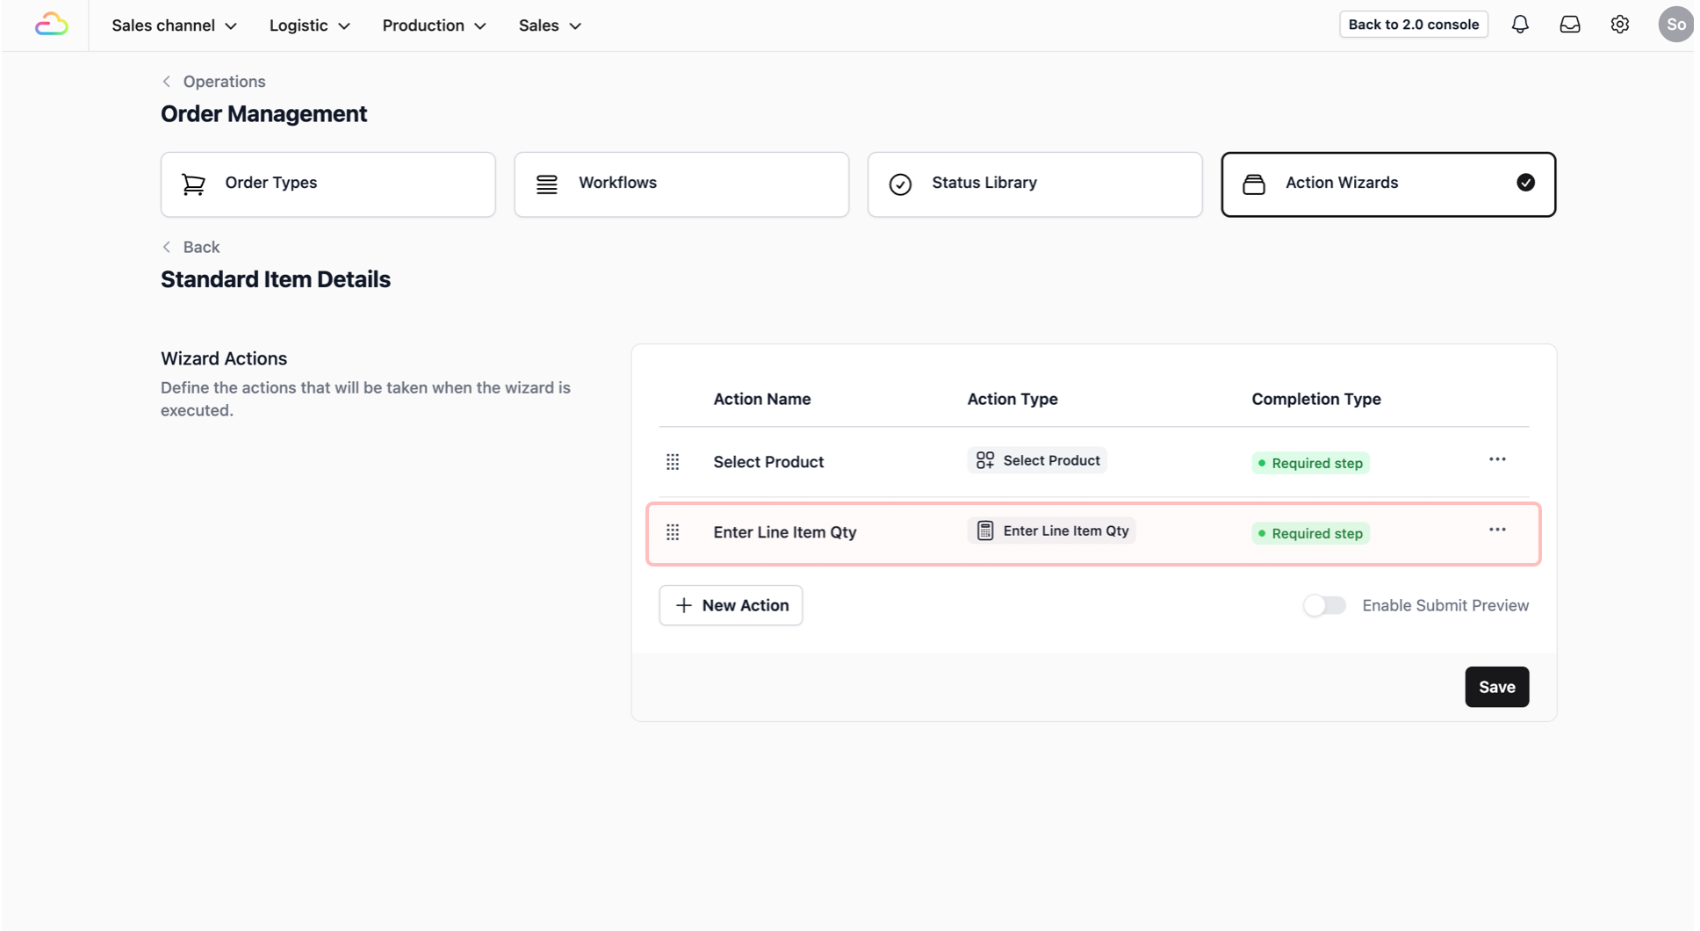Toggle Enable Submit Preview switch

(x=1324, y=605)
